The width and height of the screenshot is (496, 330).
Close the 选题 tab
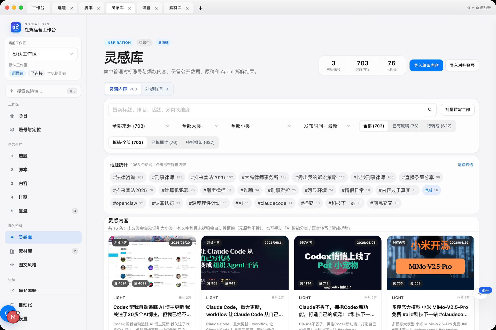[x=72, y=8]
